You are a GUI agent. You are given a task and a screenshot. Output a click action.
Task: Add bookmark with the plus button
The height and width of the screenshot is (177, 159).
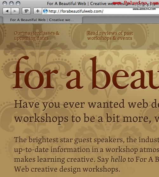(x=38, y=11)
